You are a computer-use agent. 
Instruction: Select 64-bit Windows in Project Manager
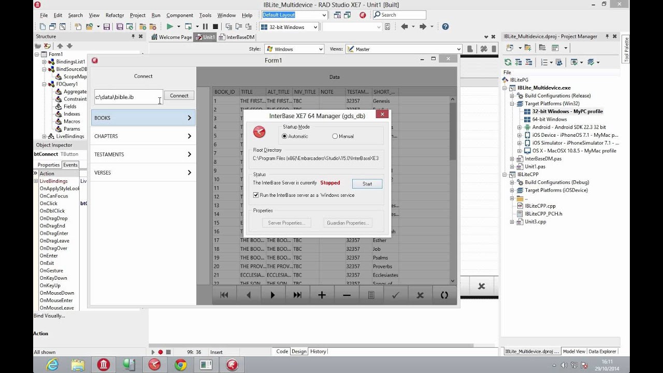pos(549,119)
